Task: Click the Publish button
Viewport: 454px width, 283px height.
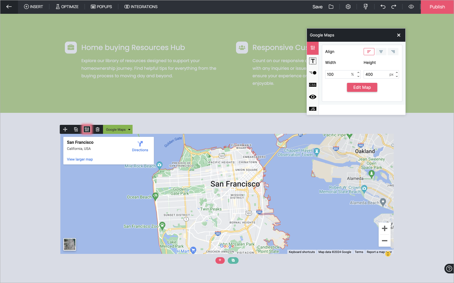Action: point(437,7)
